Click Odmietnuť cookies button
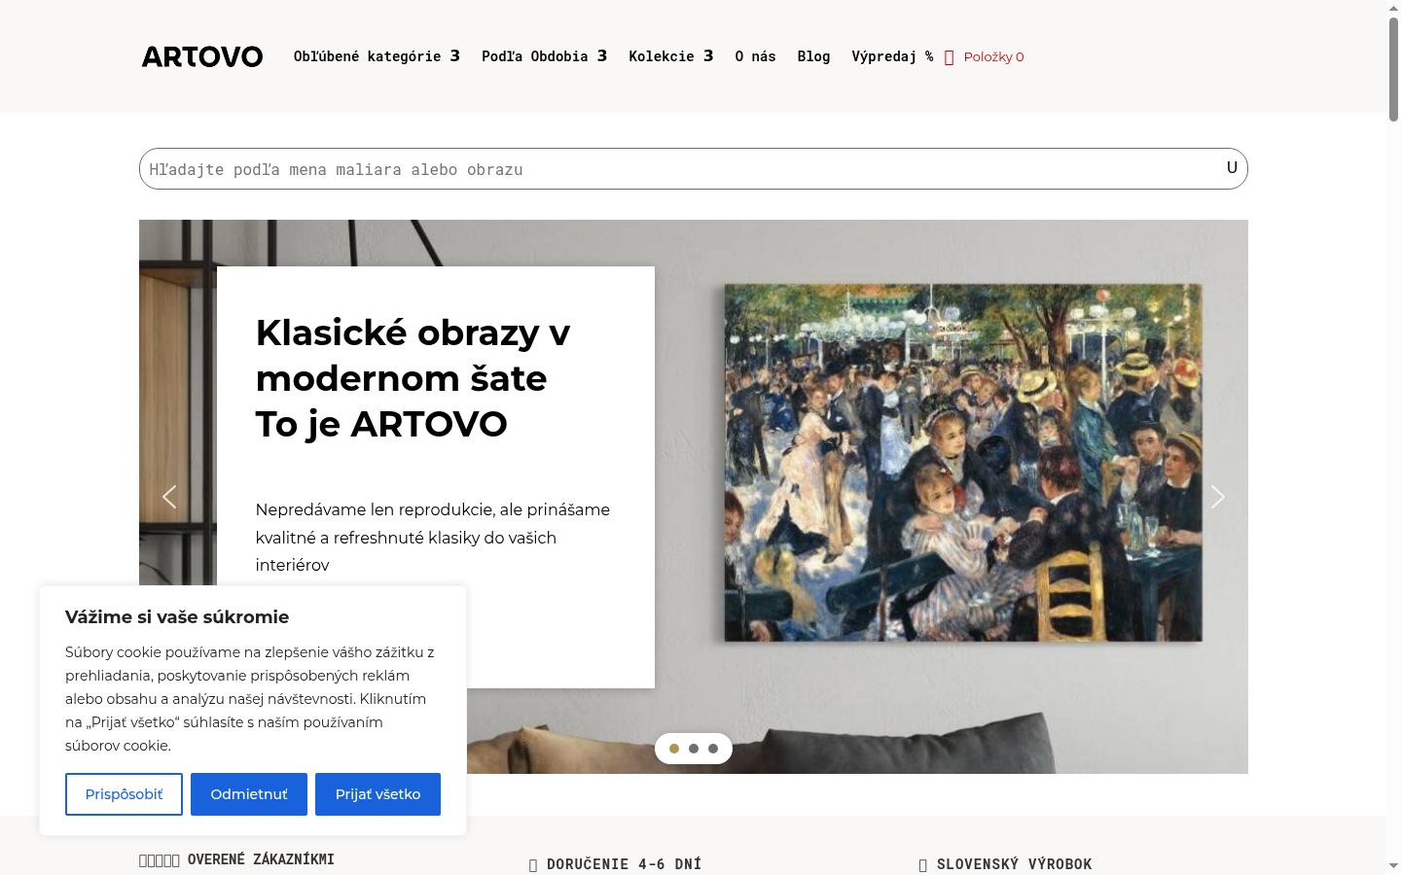1401x875 pixels. pos(249,794)
